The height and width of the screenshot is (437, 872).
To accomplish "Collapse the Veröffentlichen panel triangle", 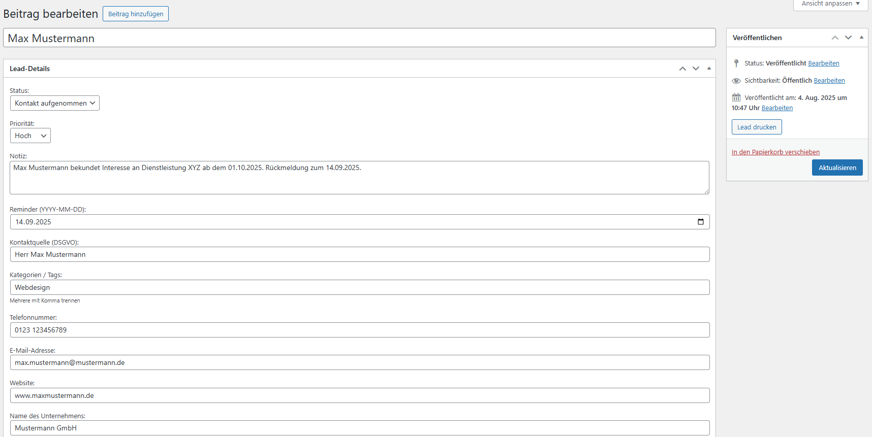I will (861, 37).
